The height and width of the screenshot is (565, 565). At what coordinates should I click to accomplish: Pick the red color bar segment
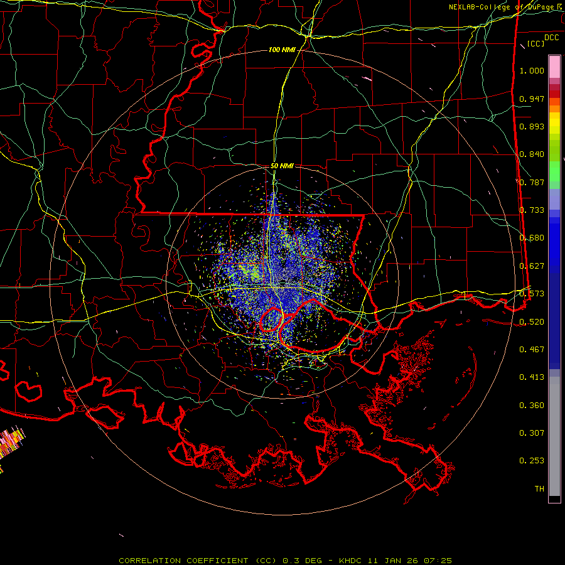[x=554, y=94]
